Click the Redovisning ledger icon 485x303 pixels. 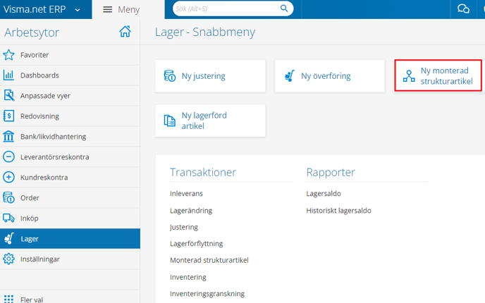(8, 116)
